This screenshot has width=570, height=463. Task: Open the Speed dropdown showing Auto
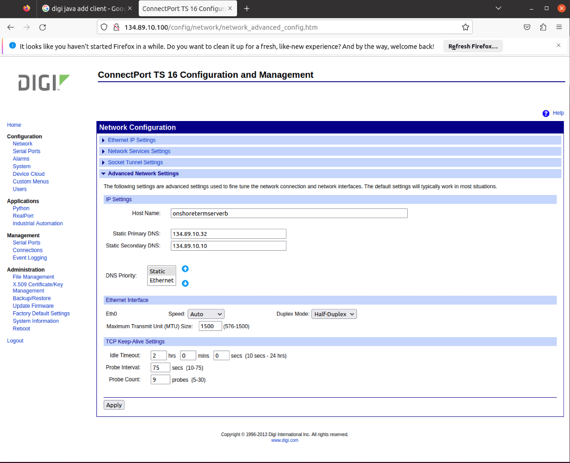[x=206, y=314]
